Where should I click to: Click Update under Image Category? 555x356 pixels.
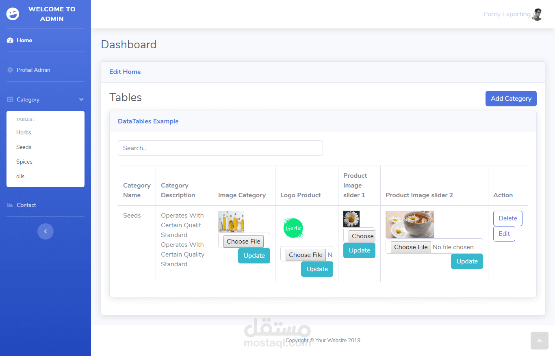[x=254, y=256]
